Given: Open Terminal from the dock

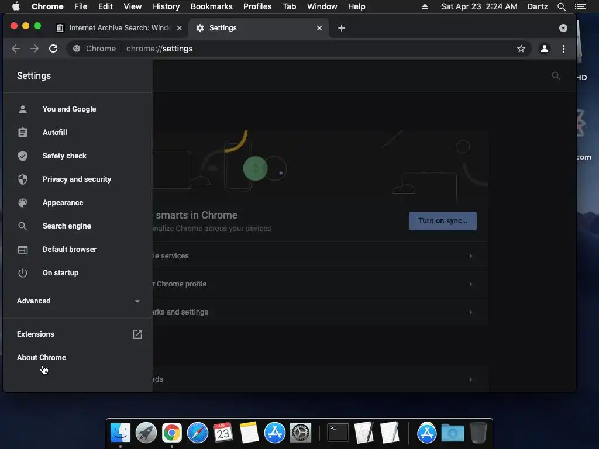Looking at the screenshot, I should (x=338, y=433).
